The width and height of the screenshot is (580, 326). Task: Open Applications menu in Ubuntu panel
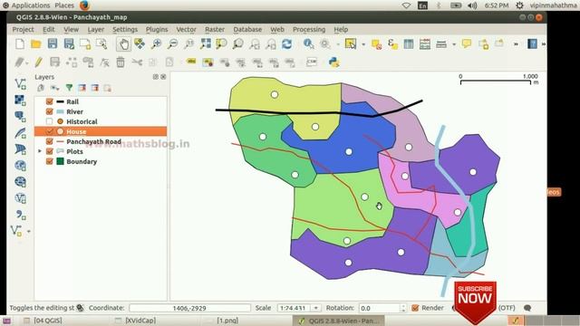coord(31,5)
